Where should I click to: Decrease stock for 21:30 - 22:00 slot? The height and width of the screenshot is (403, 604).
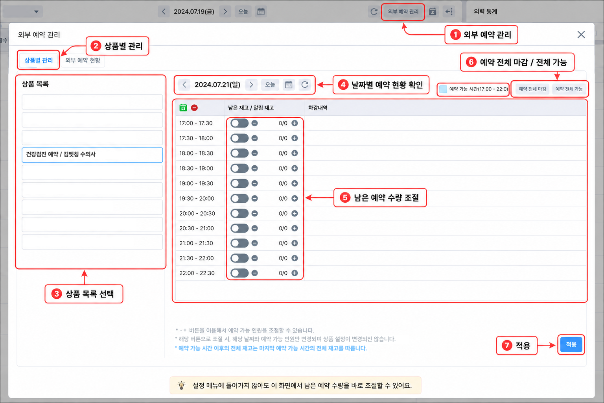coord(255,258)
